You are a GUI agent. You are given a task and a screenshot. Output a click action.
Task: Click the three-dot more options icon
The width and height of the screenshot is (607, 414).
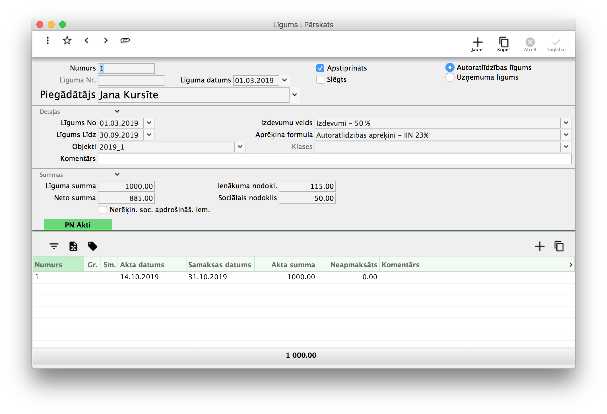48,40
